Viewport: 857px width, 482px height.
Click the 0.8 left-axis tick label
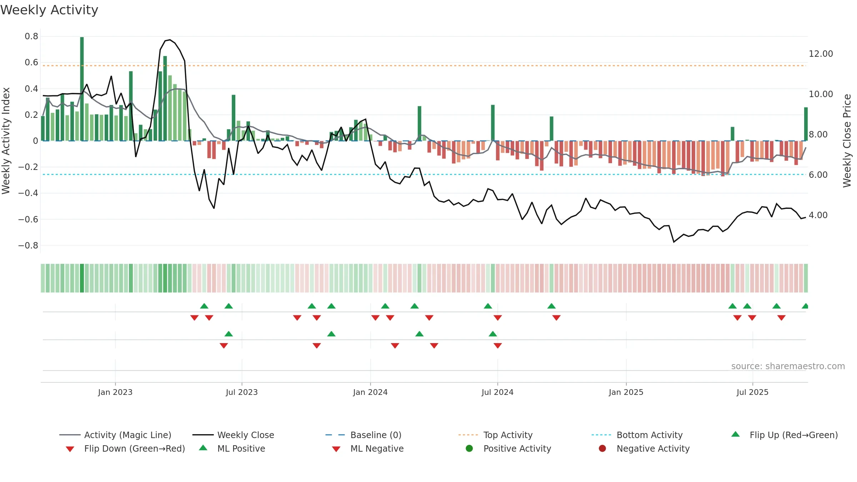pos(31,36)
